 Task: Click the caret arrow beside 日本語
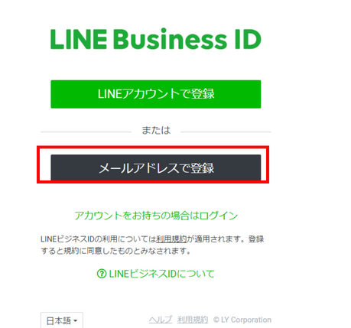tap(76, 320)
